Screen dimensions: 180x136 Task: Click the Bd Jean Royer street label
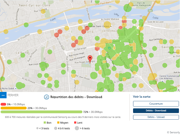tap(83, 77)
